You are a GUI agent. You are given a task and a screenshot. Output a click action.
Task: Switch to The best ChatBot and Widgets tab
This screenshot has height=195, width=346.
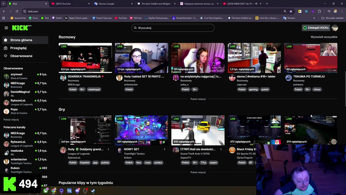tap(157, 4)
